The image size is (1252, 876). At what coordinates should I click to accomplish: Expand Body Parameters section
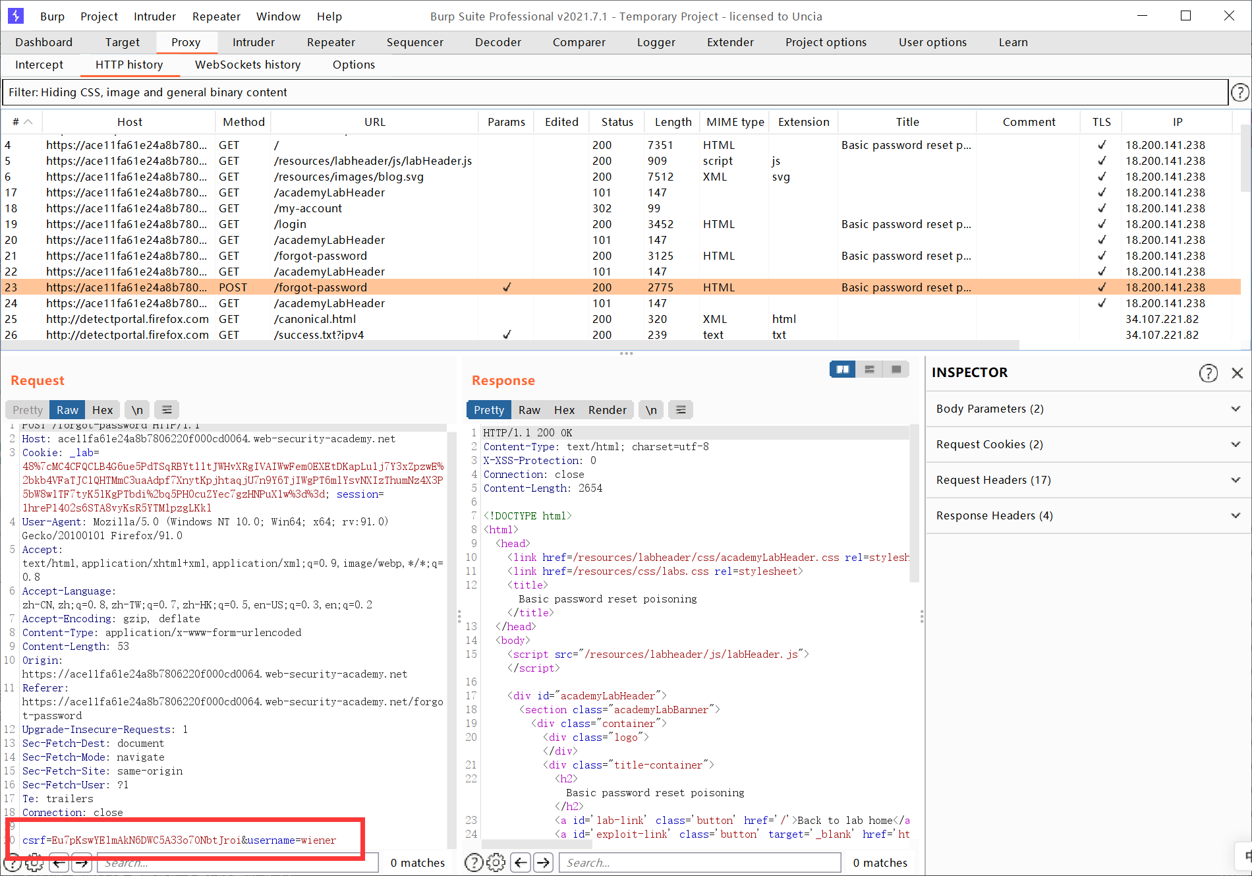1089,409
